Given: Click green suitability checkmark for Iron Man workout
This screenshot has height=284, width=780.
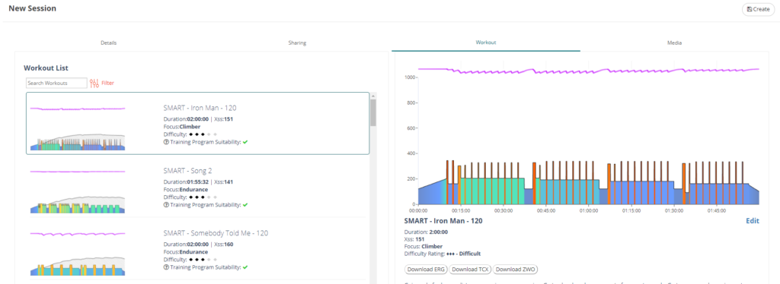Looking at the screenshot, I should pyautogui.click(x=245, y=142).
